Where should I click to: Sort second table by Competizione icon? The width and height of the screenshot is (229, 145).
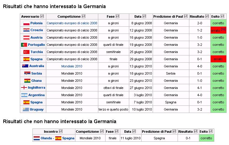(x=102, y=131)
